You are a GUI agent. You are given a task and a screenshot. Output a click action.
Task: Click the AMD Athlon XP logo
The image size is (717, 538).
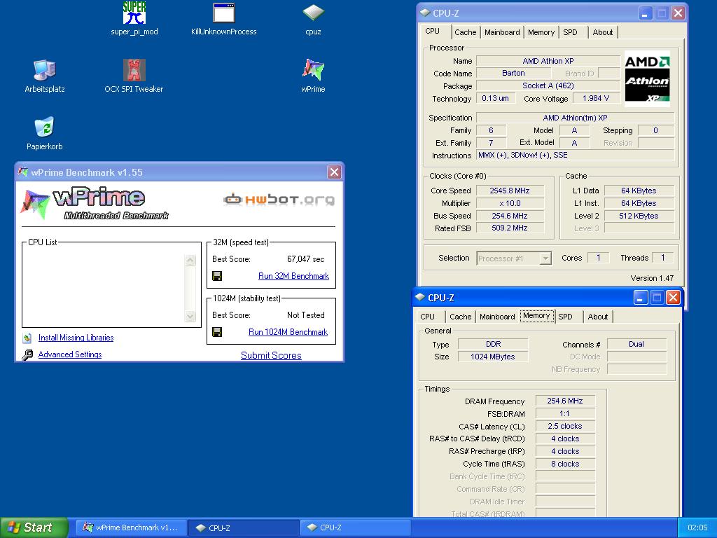pos(647,78)
